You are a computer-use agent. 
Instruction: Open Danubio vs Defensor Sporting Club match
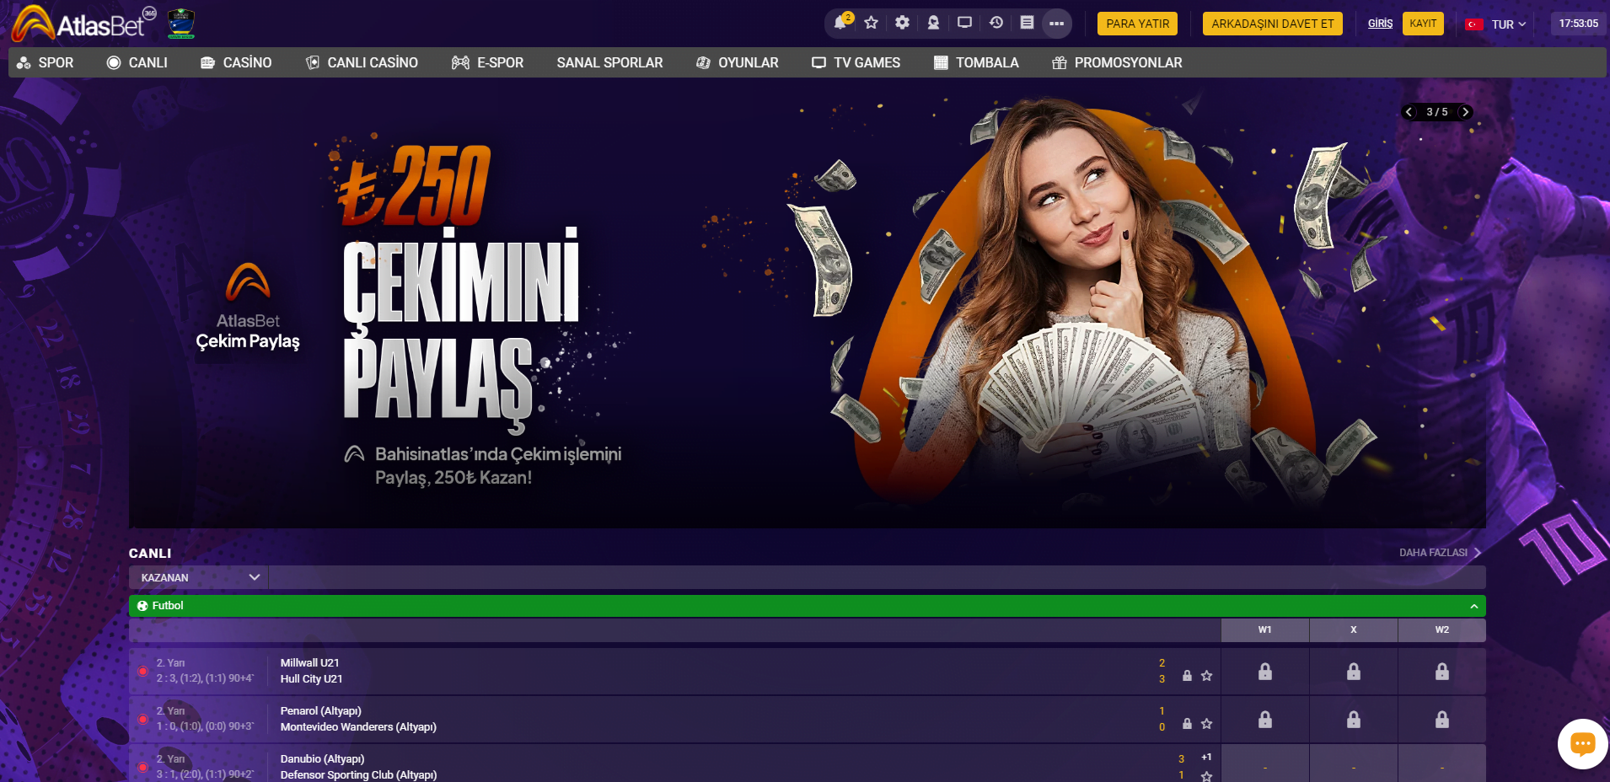(358, 767)
